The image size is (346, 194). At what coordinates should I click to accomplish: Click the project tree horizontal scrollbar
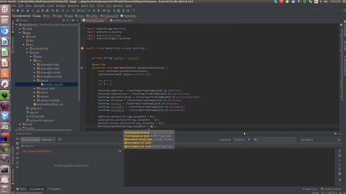tap(43, 130)
